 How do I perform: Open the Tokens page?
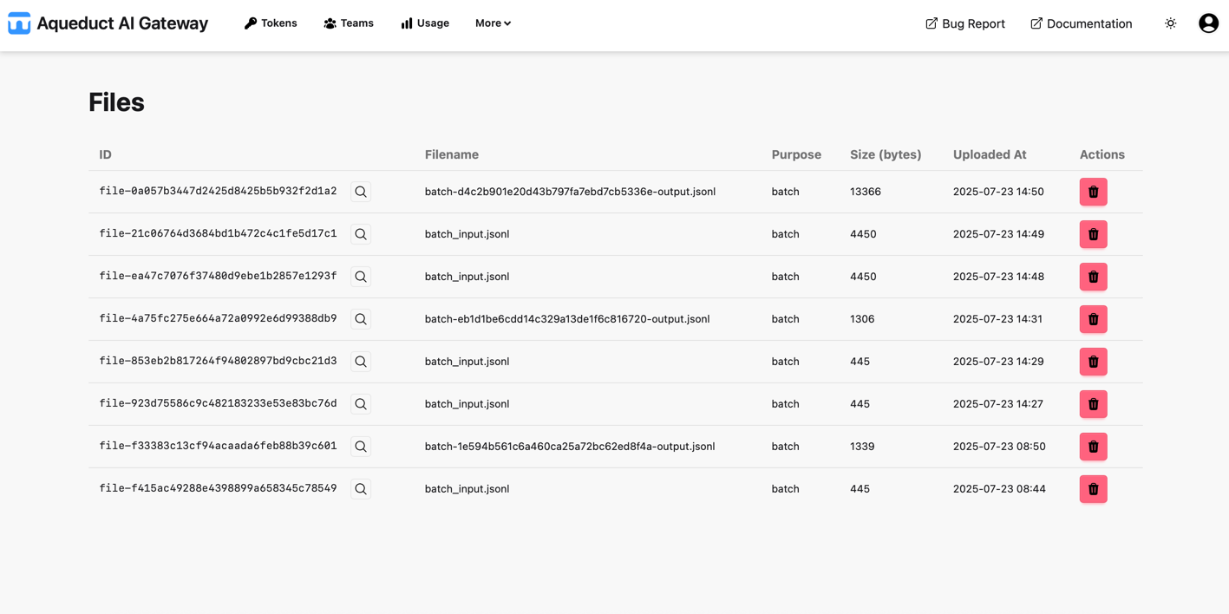tap(271, 23)
